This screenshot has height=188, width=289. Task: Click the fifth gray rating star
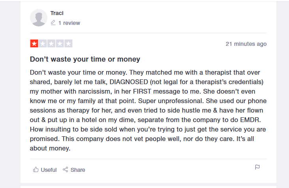(68, 44)
